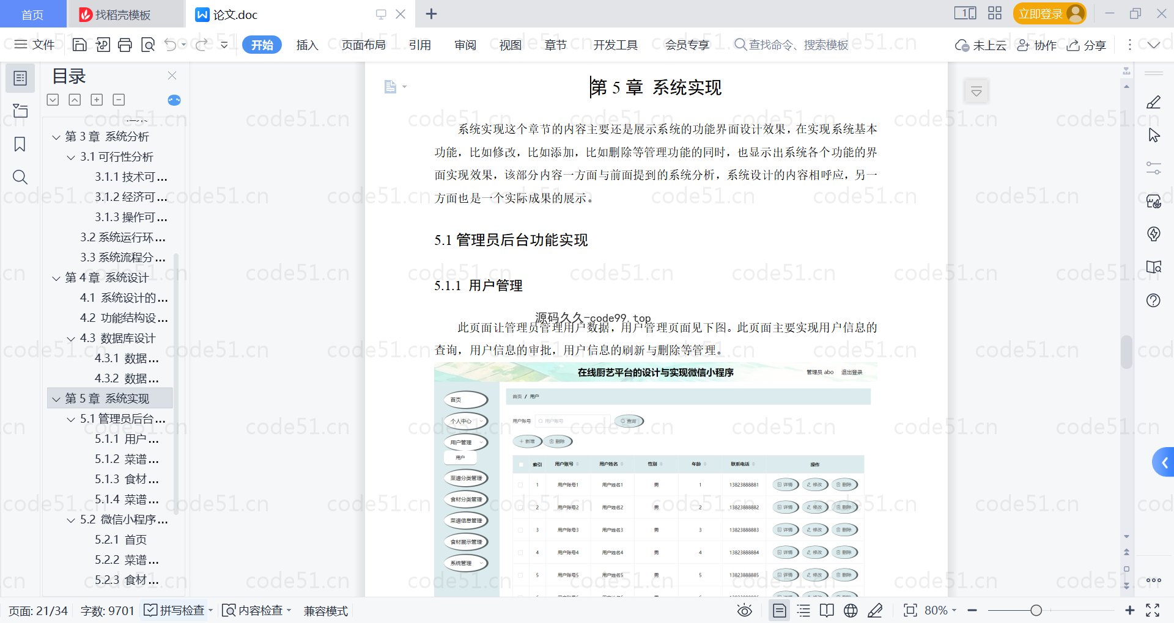The image size is (1174, 623).
Task: Click the help question mark icon
Action: coord(1154,300)
